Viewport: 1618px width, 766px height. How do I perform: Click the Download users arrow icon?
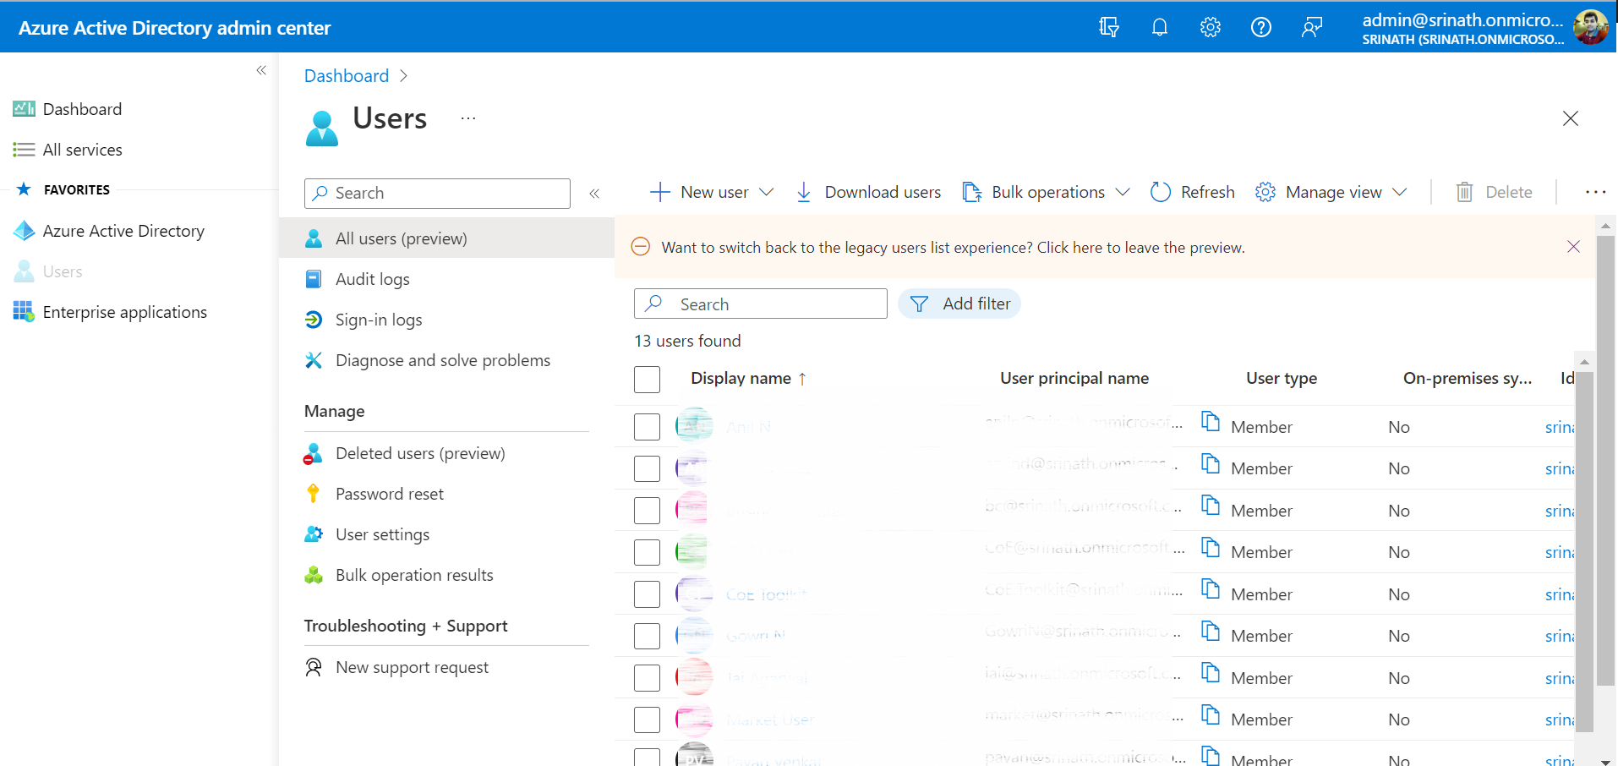click(x=804, y=193)
